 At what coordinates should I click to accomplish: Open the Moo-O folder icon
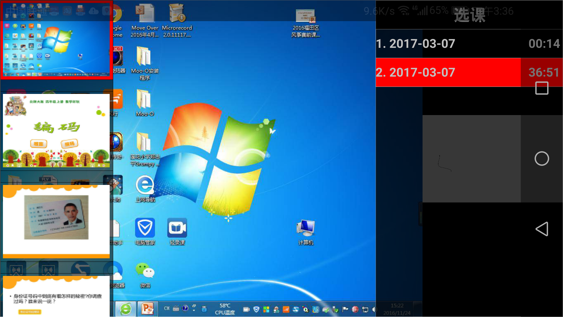coord(145,103)
